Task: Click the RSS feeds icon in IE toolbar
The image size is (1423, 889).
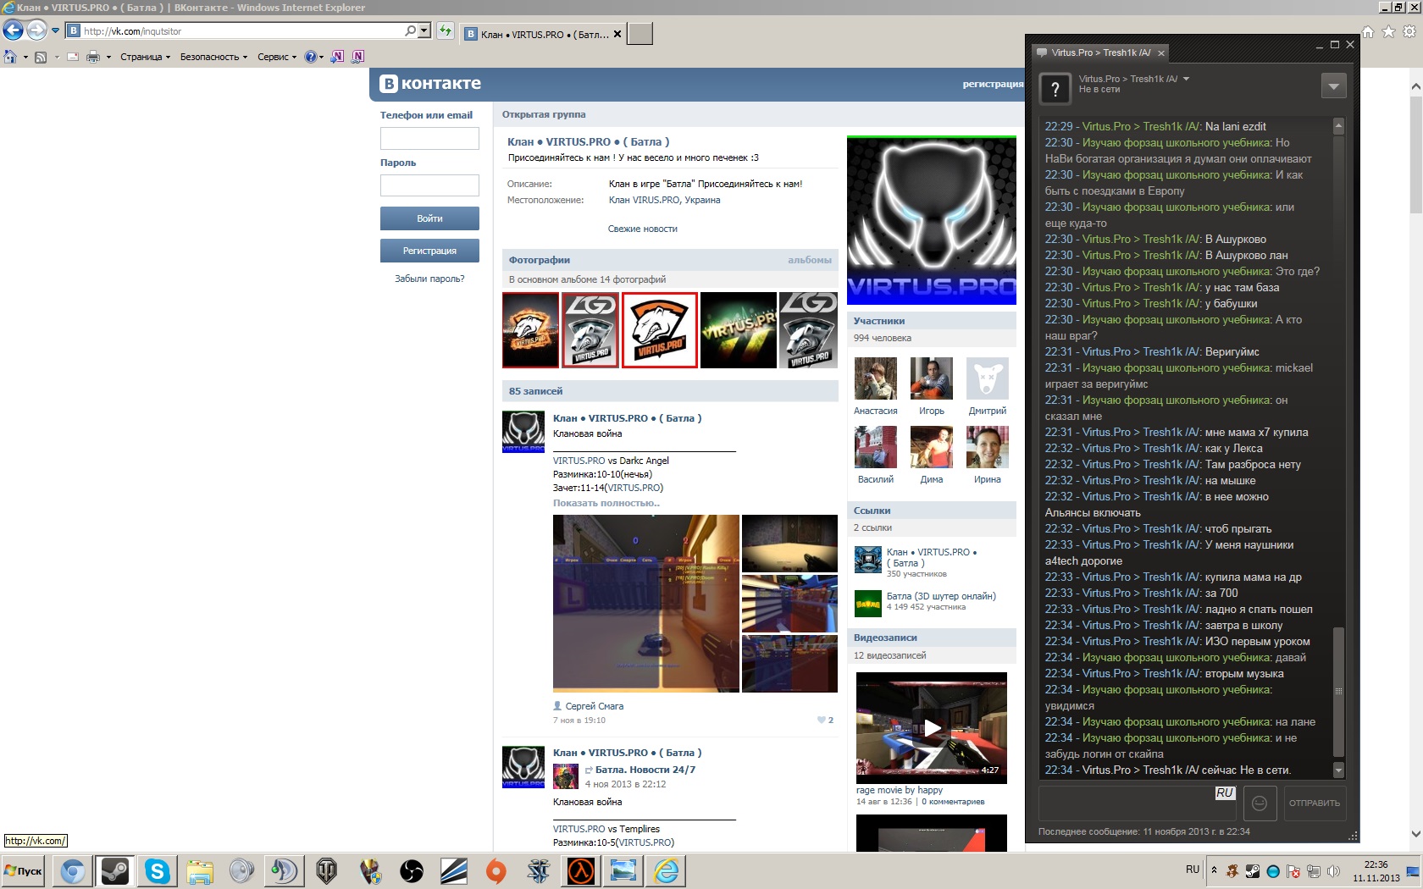Action: (x=40, y=57)
